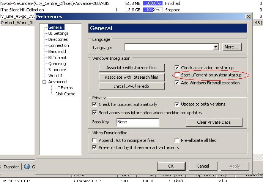Click 13.0 GB size cell
This screenshot has width=263, height=182.
point(133,10)
